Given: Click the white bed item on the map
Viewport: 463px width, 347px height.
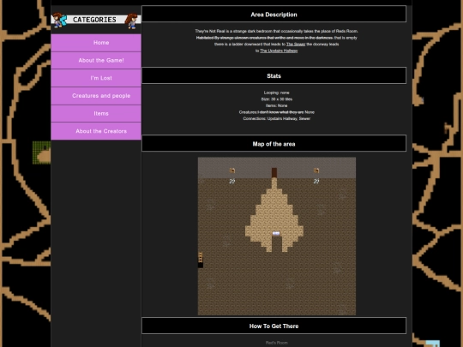Looking at the screenshot, I should coord(276,234).
